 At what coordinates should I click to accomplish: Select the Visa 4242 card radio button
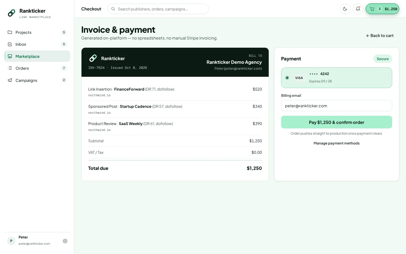[287, 78]
